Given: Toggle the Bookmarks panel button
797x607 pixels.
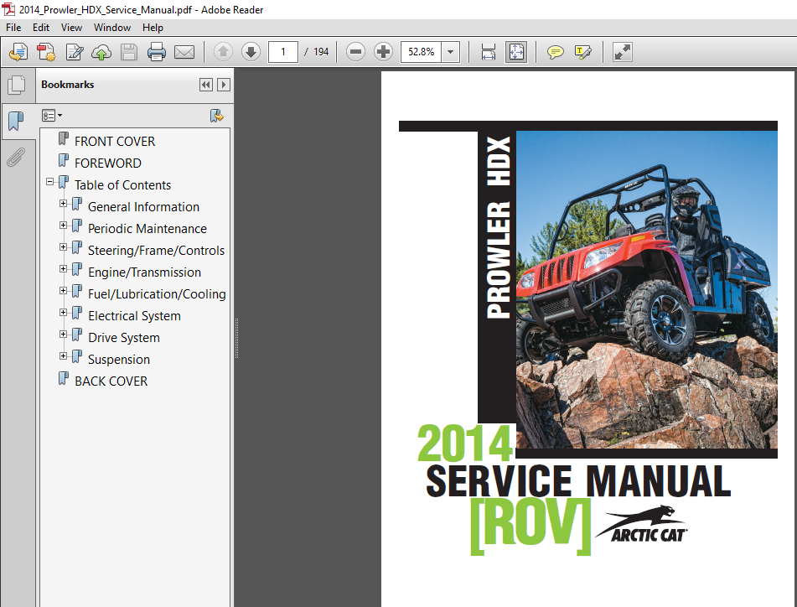Looking at the screenshot, I should [17, 121].
